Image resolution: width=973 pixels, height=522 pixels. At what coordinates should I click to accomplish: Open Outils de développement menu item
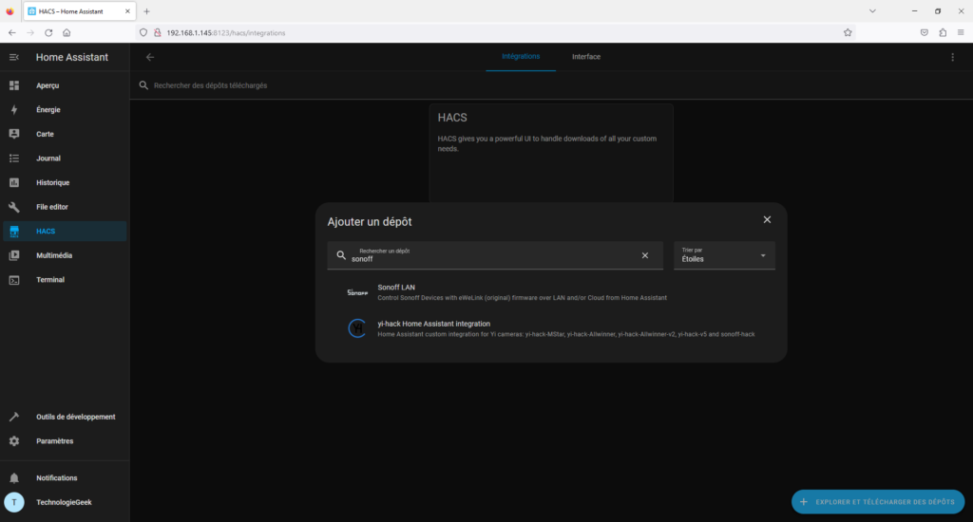(65, 417)
